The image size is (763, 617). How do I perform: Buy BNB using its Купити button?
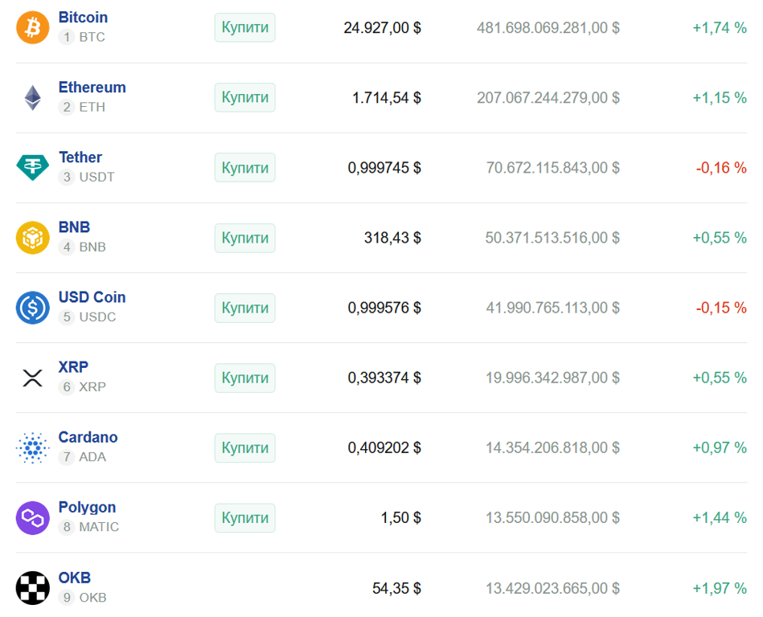coord(244,238)
